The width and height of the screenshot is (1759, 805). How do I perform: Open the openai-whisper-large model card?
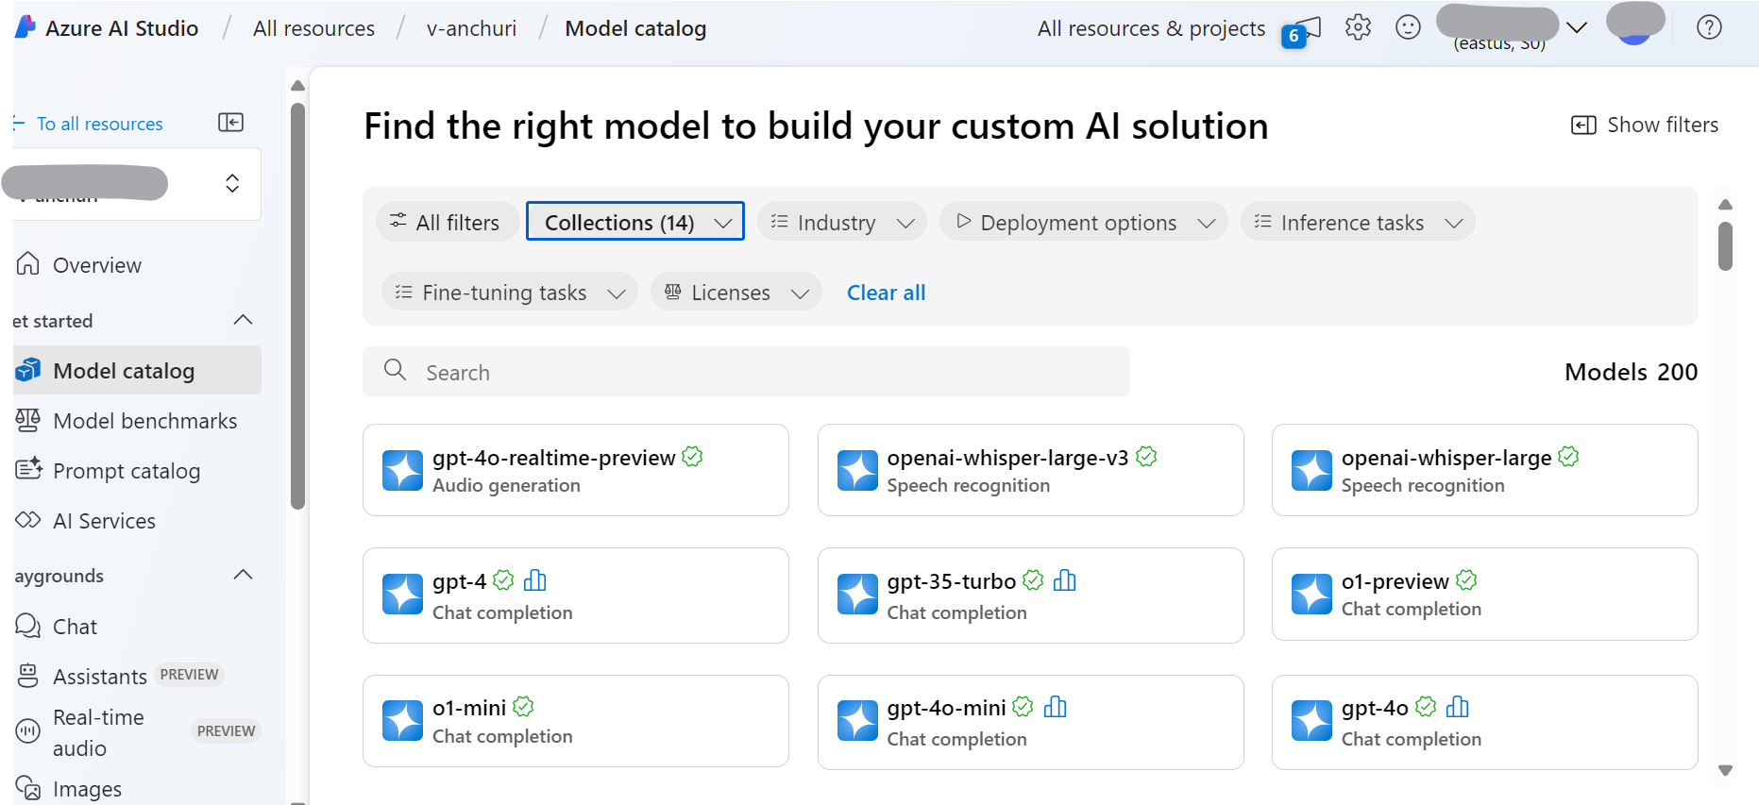tap(1484, 470)
